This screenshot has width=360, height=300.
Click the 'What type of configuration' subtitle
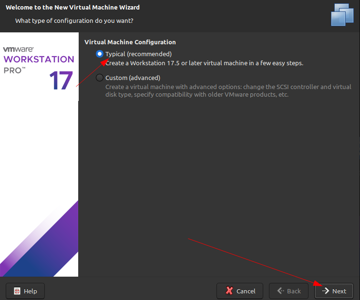click(74, 21)
